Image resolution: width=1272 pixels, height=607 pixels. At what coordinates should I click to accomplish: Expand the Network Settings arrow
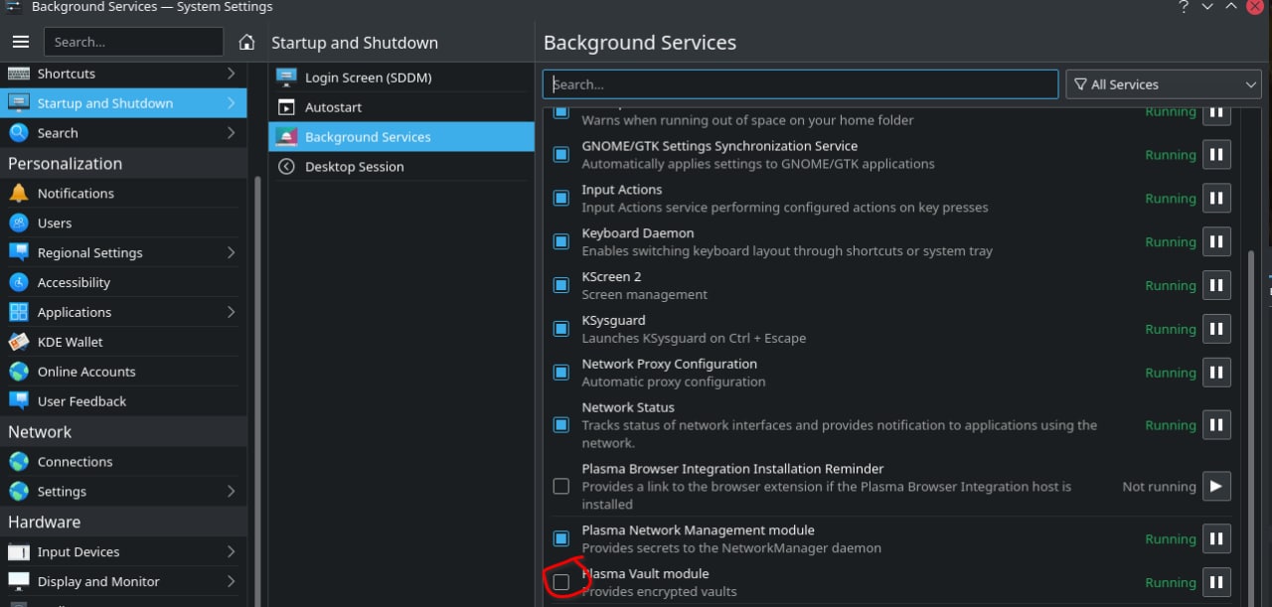[x=231, y=492]
